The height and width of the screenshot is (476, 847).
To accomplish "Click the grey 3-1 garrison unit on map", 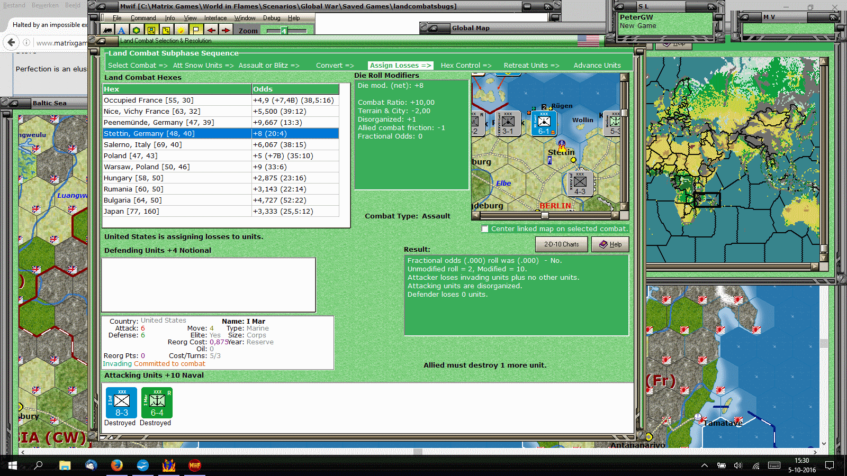I will pyautogui.click(x=508, y=123).
